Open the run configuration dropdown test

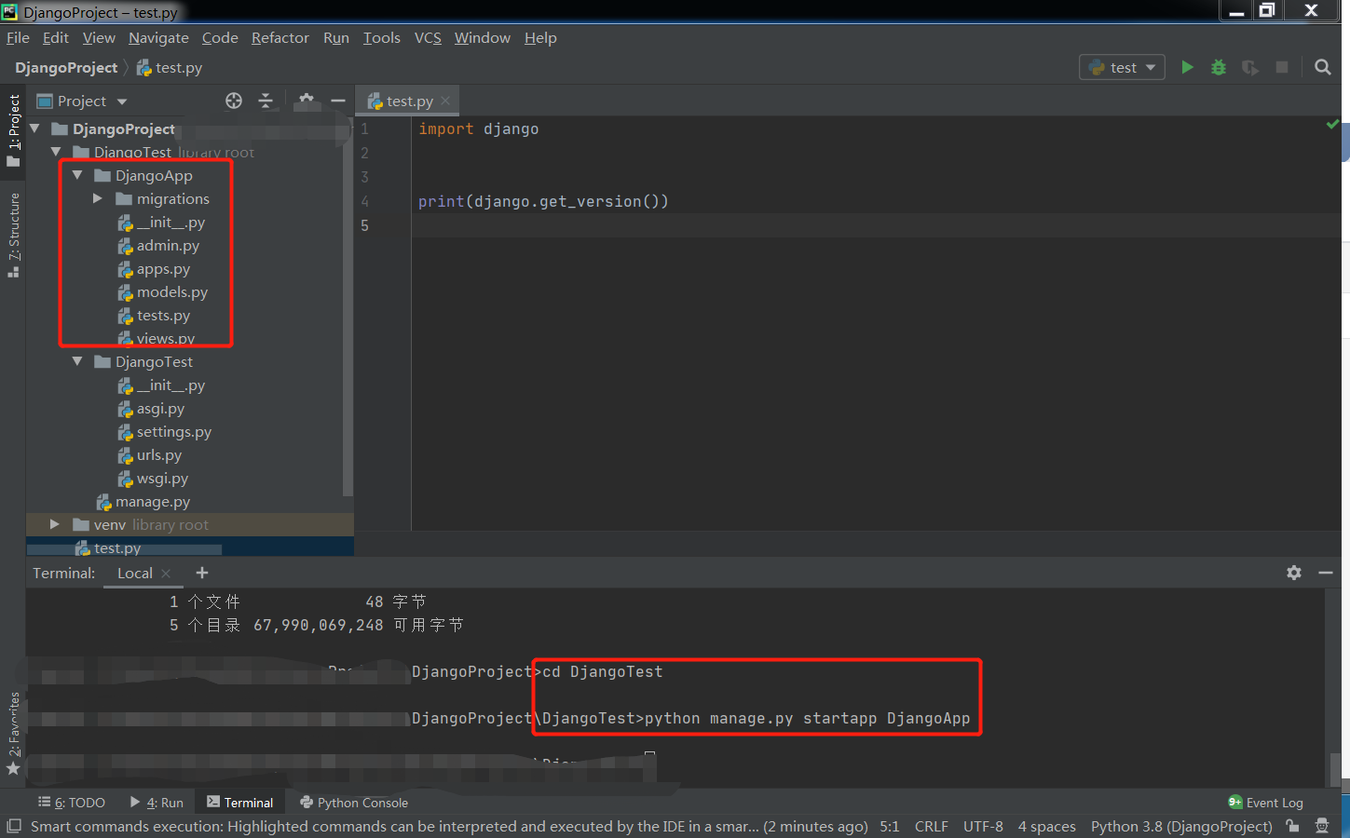1122,67
